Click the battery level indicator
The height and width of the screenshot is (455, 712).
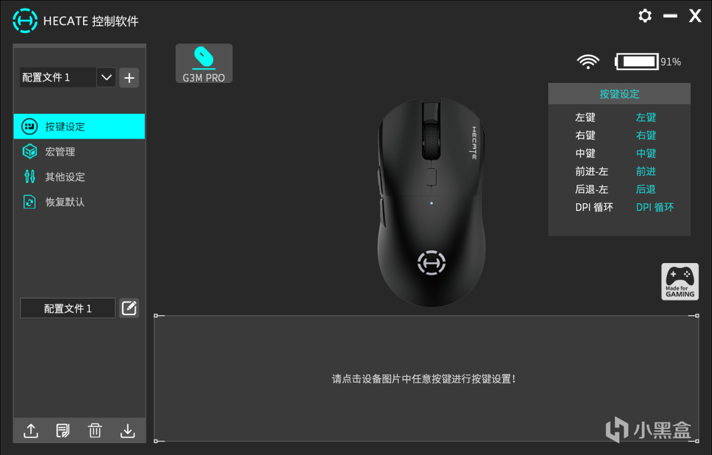637,61
